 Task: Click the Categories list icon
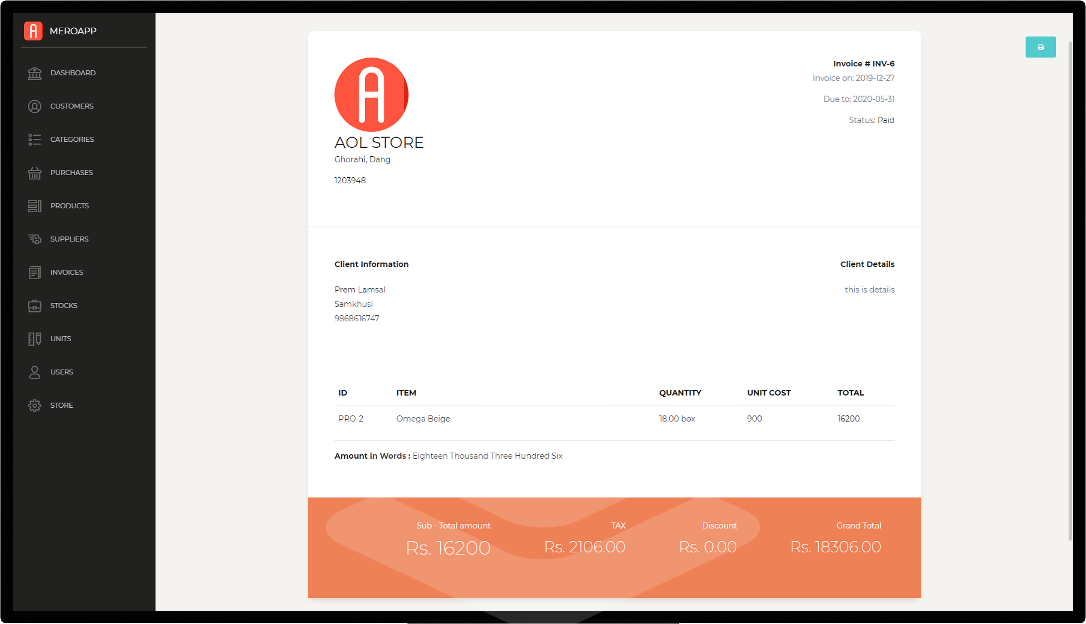pos(35,139)
